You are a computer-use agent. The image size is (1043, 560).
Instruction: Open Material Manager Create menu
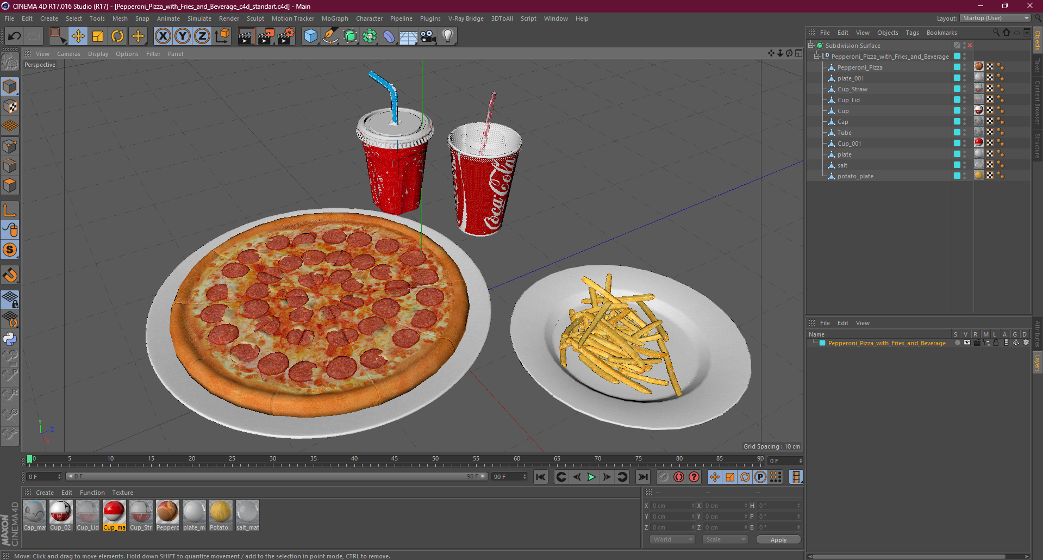45,493
